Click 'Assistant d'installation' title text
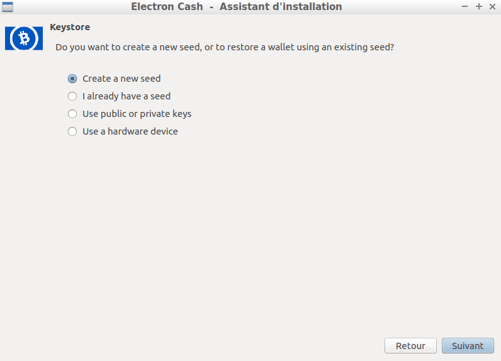Image resolution: width=501 pixels, height=361 pixels. pos(281,6)
